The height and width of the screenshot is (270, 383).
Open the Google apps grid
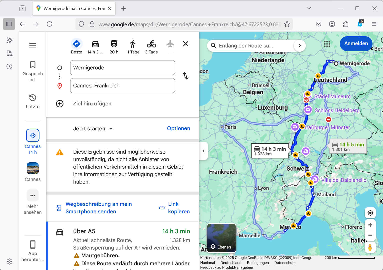327,44
